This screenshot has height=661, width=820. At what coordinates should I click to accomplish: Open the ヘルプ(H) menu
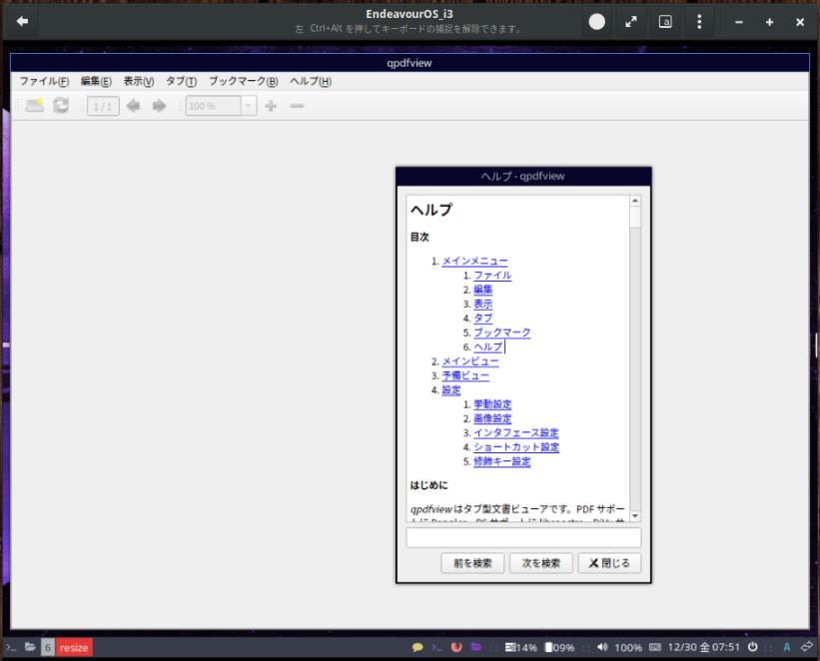(x=311, y=81)
